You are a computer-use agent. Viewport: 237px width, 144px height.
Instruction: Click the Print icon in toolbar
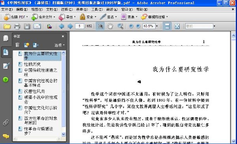point(17,26)
